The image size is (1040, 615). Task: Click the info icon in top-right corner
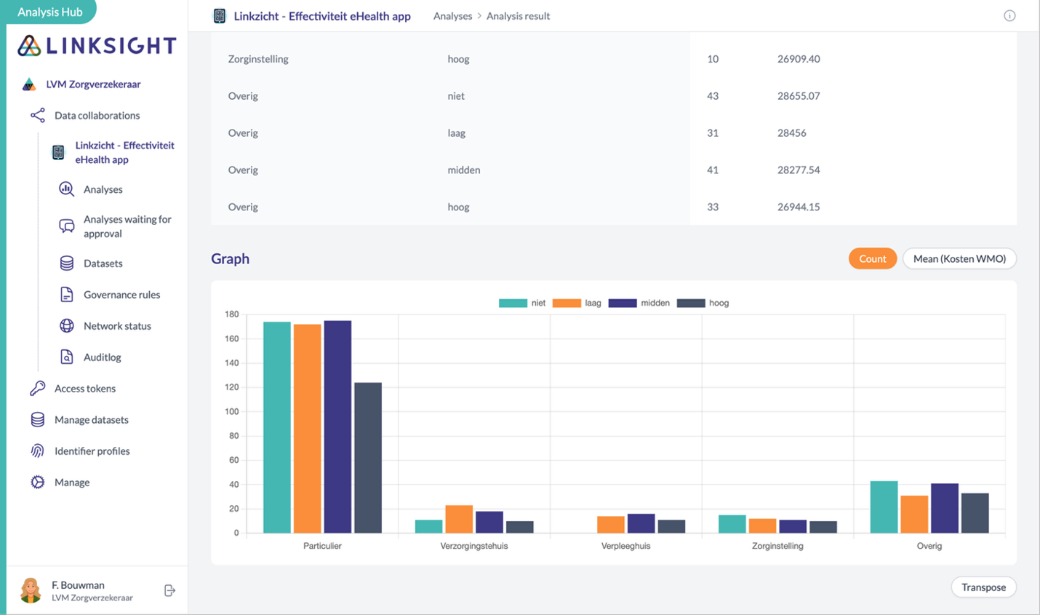coord(1009,16)
